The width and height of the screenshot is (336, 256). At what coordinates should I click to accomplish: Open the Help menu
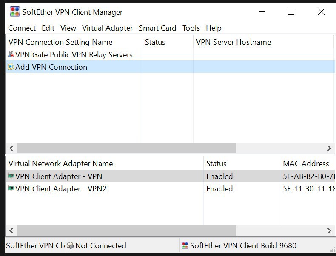(214, 28)
